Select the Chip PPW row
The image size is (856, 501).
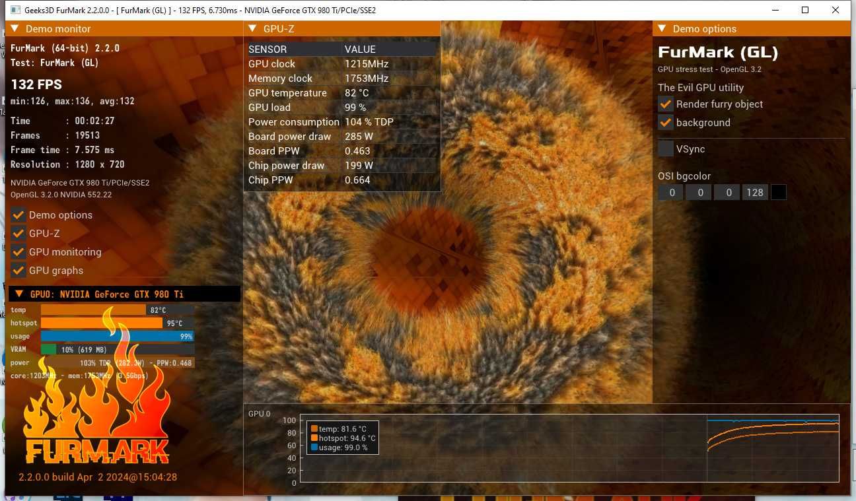coord(341,180)
